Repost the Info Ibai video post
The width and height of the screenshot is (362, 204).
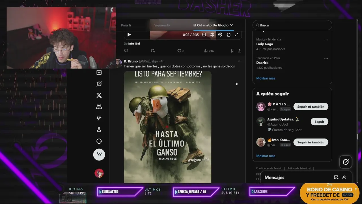click(x=153, y=51)
